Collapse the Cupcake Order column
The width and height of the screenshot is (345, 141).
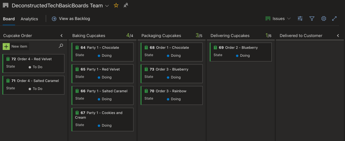pyautogui.click(x=61, y=36)
